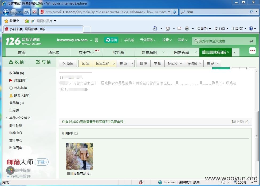Close the active 政府副县 mail tab

coord(228,52)
